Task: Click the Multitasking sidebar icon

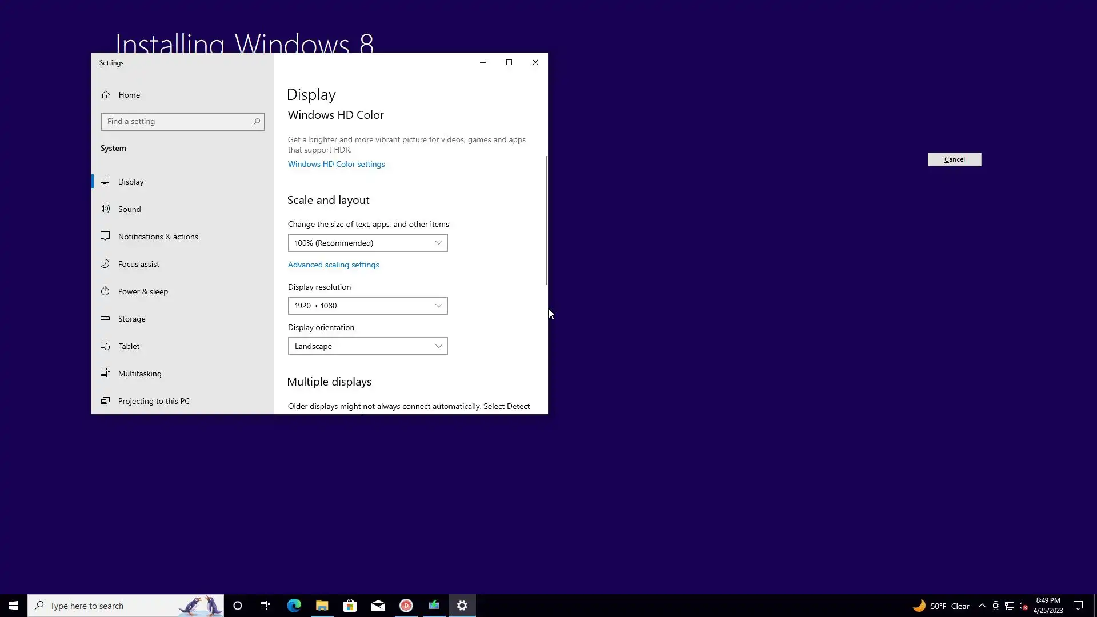Action: point(105,373)
